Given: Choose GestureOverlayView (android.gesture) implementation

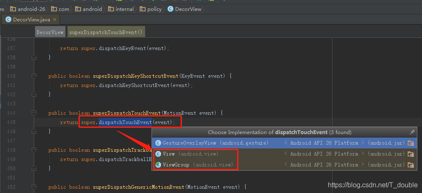Looking at the screenshot, I should coord(284,143).
